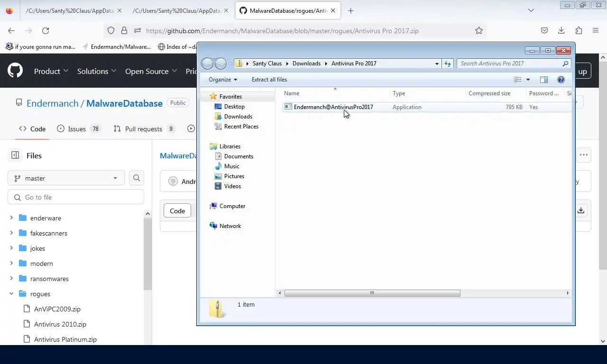This screenshot has width=607, height=364.
Task: Select Network in the Explorer sidebar
Action: tap(230, 226)
